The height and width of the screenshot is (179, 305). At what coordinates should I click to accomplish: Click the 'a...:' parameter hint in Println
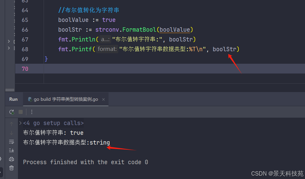tap(105, 39)
